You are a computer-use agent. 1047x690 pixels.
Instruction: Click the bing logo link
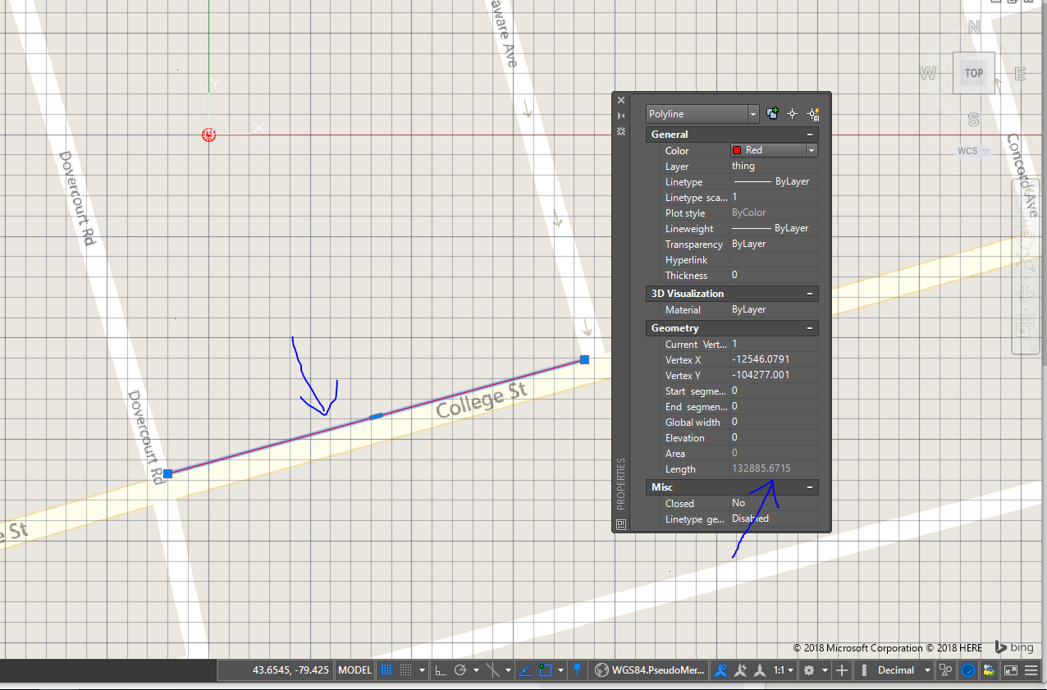1014,647
